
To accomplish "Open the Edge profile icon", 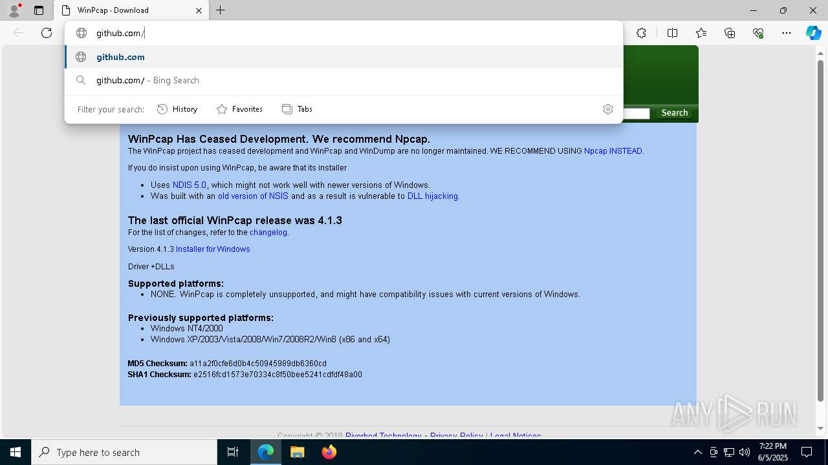I will click(14, 10).
